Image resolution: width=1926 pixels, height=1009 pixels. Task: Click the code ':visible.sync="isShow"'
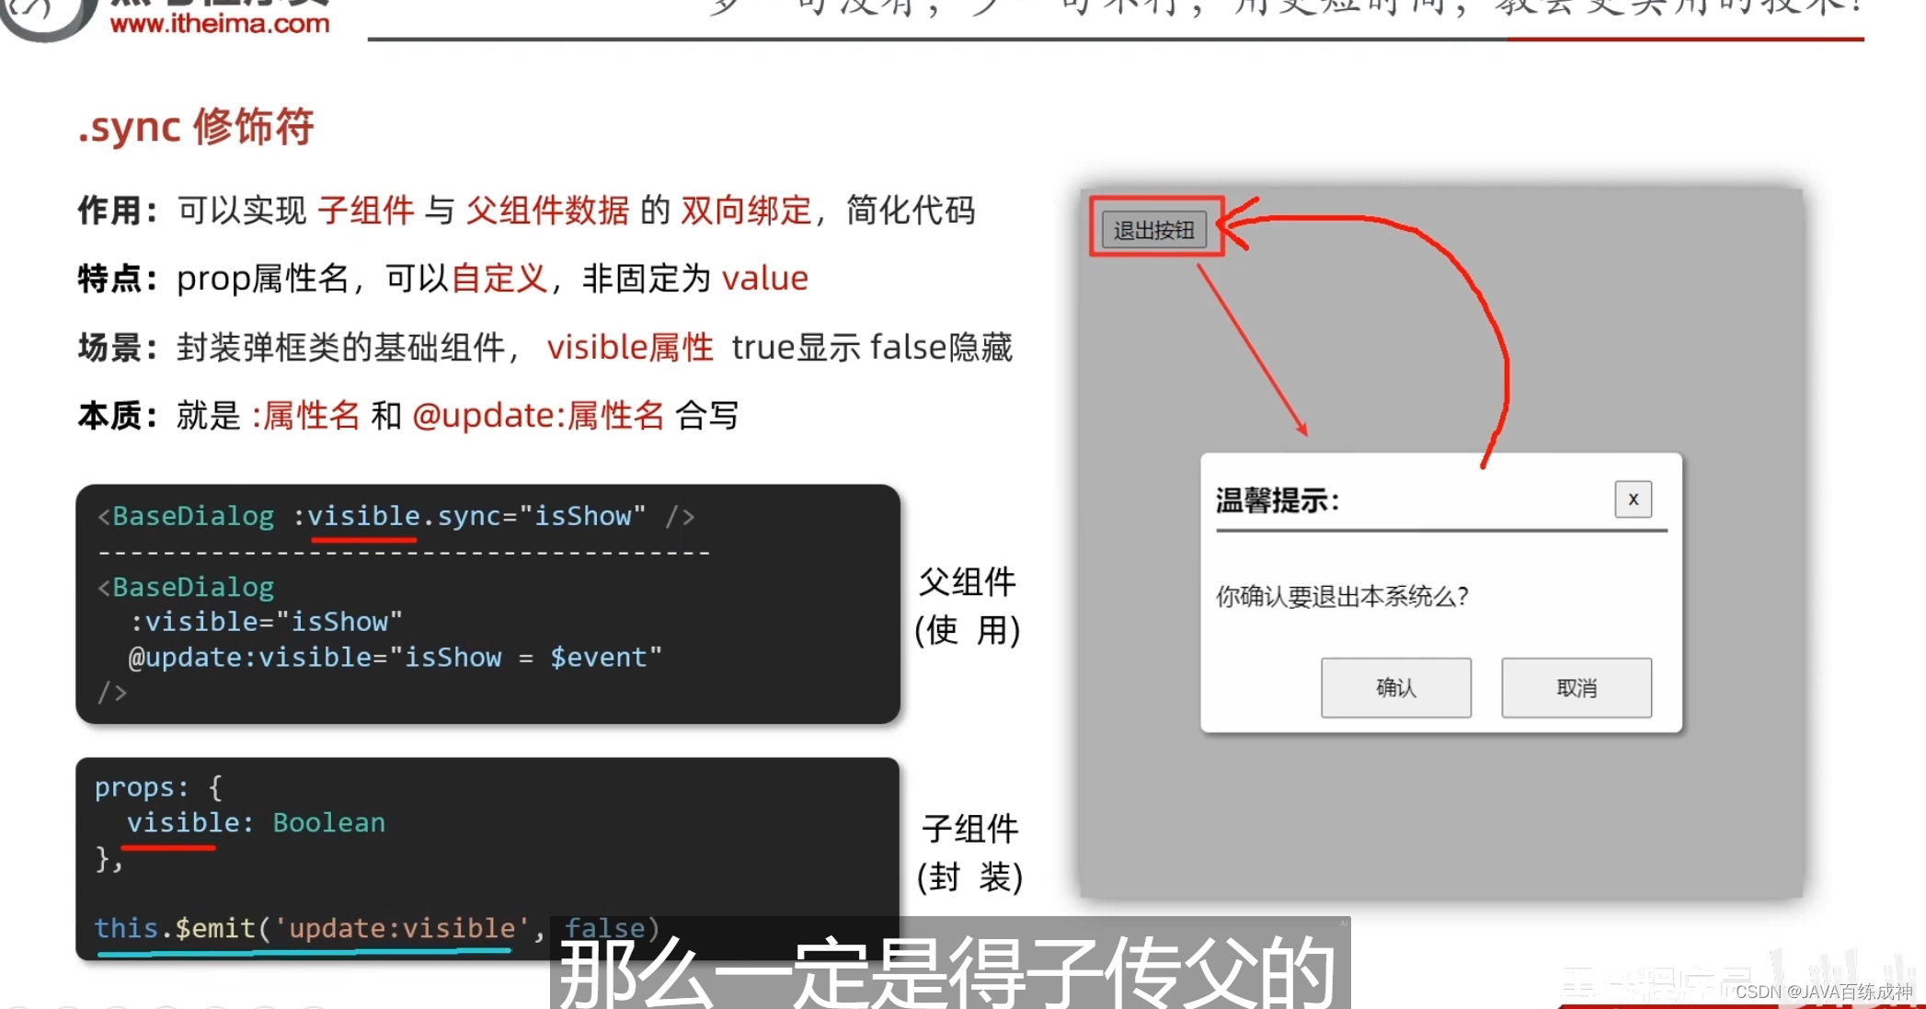click(469, 516)
